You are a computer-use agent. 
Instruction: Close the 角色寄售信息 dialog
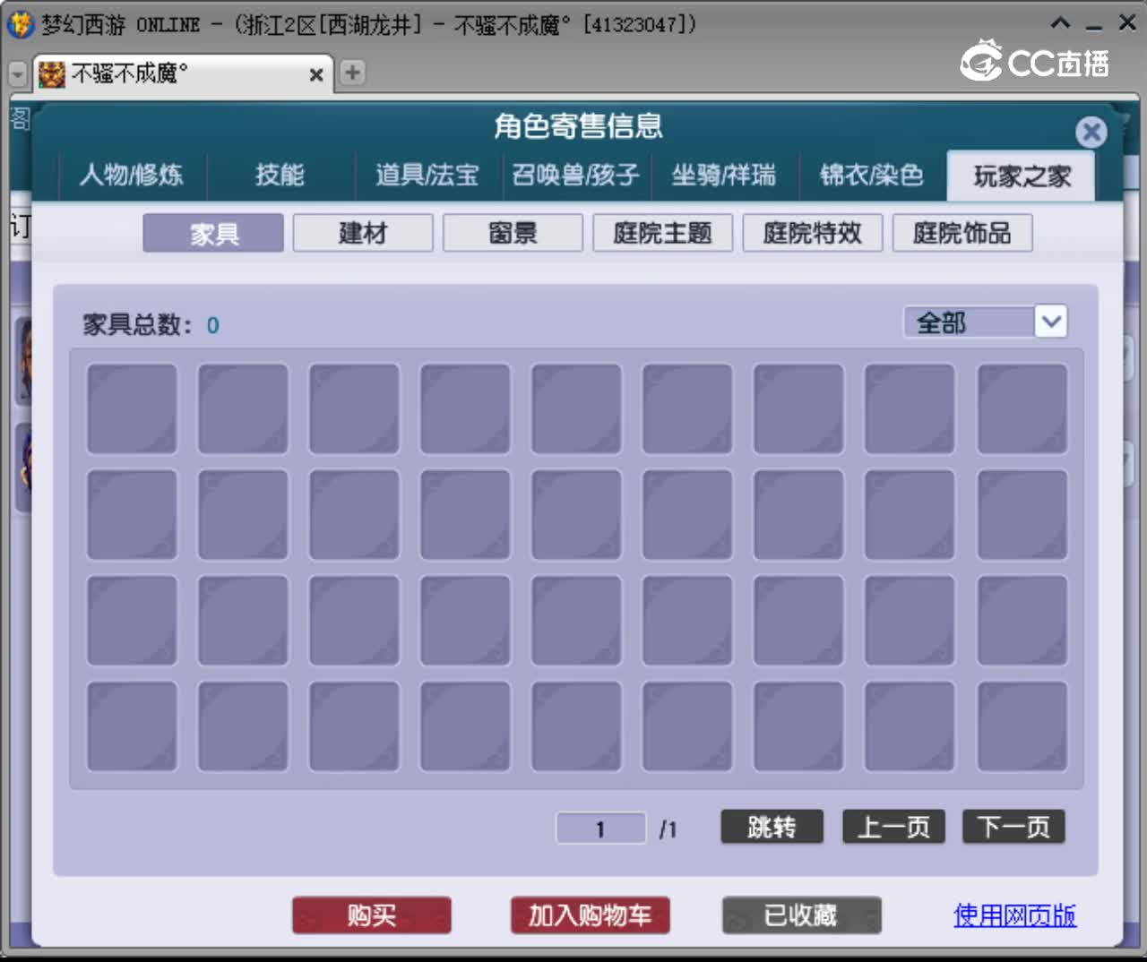(1091, 133)
